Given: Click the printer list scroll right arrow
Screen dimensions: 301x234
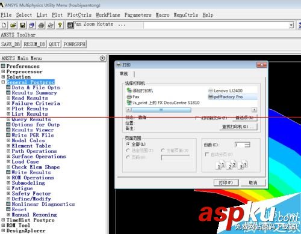Looking at the screenshot, I should coord(254,110).
